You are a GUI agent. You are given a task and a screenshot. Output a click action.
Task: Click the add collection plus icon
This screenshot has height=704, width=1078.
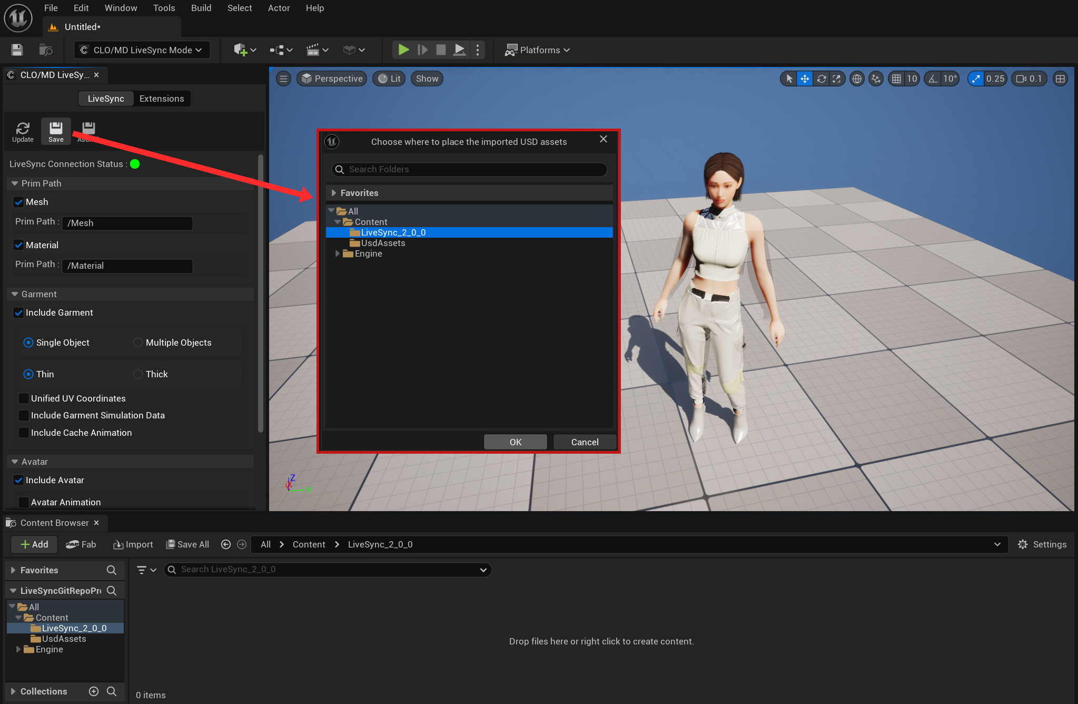click(x=94, y=691)
